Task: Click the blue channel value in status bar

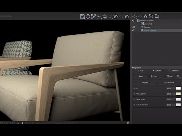Action: click(x=12, y=123)
